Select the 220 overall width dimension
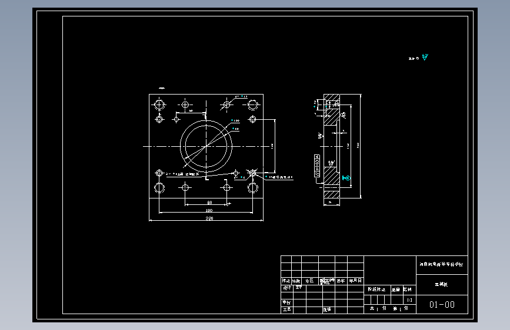 (209, 218)
